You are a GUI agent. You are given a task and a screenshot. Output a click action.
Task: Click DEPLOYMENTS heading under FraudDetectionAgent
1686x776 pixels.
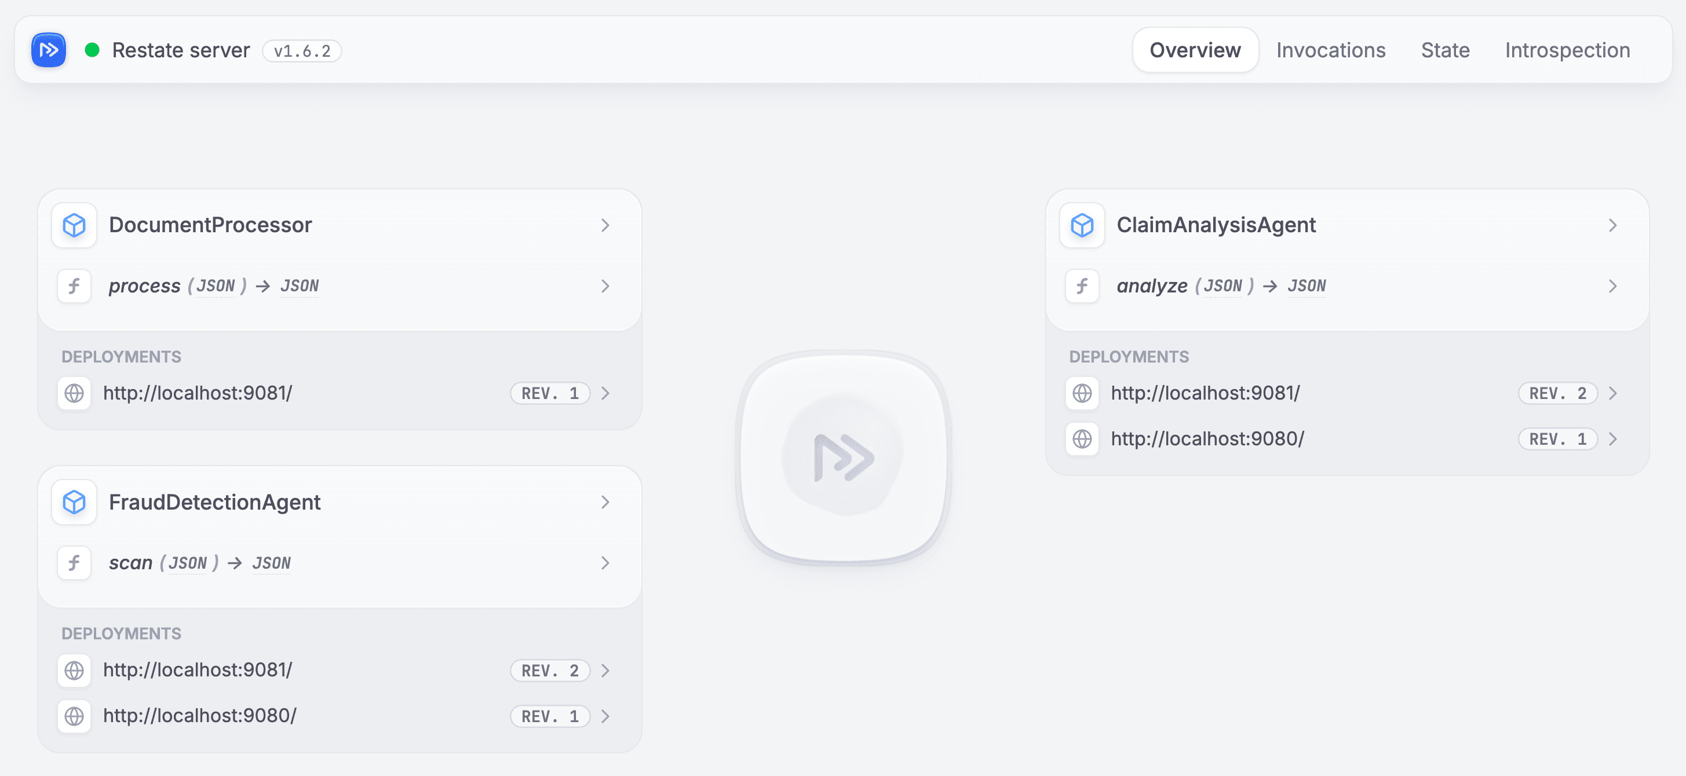[x=121, y=634]
